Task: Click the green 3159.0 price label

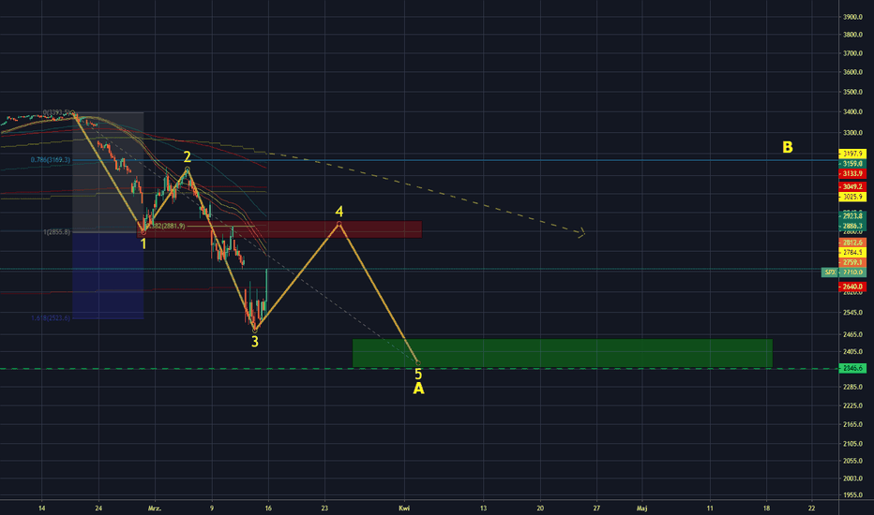Action: (x=852, y=164)
